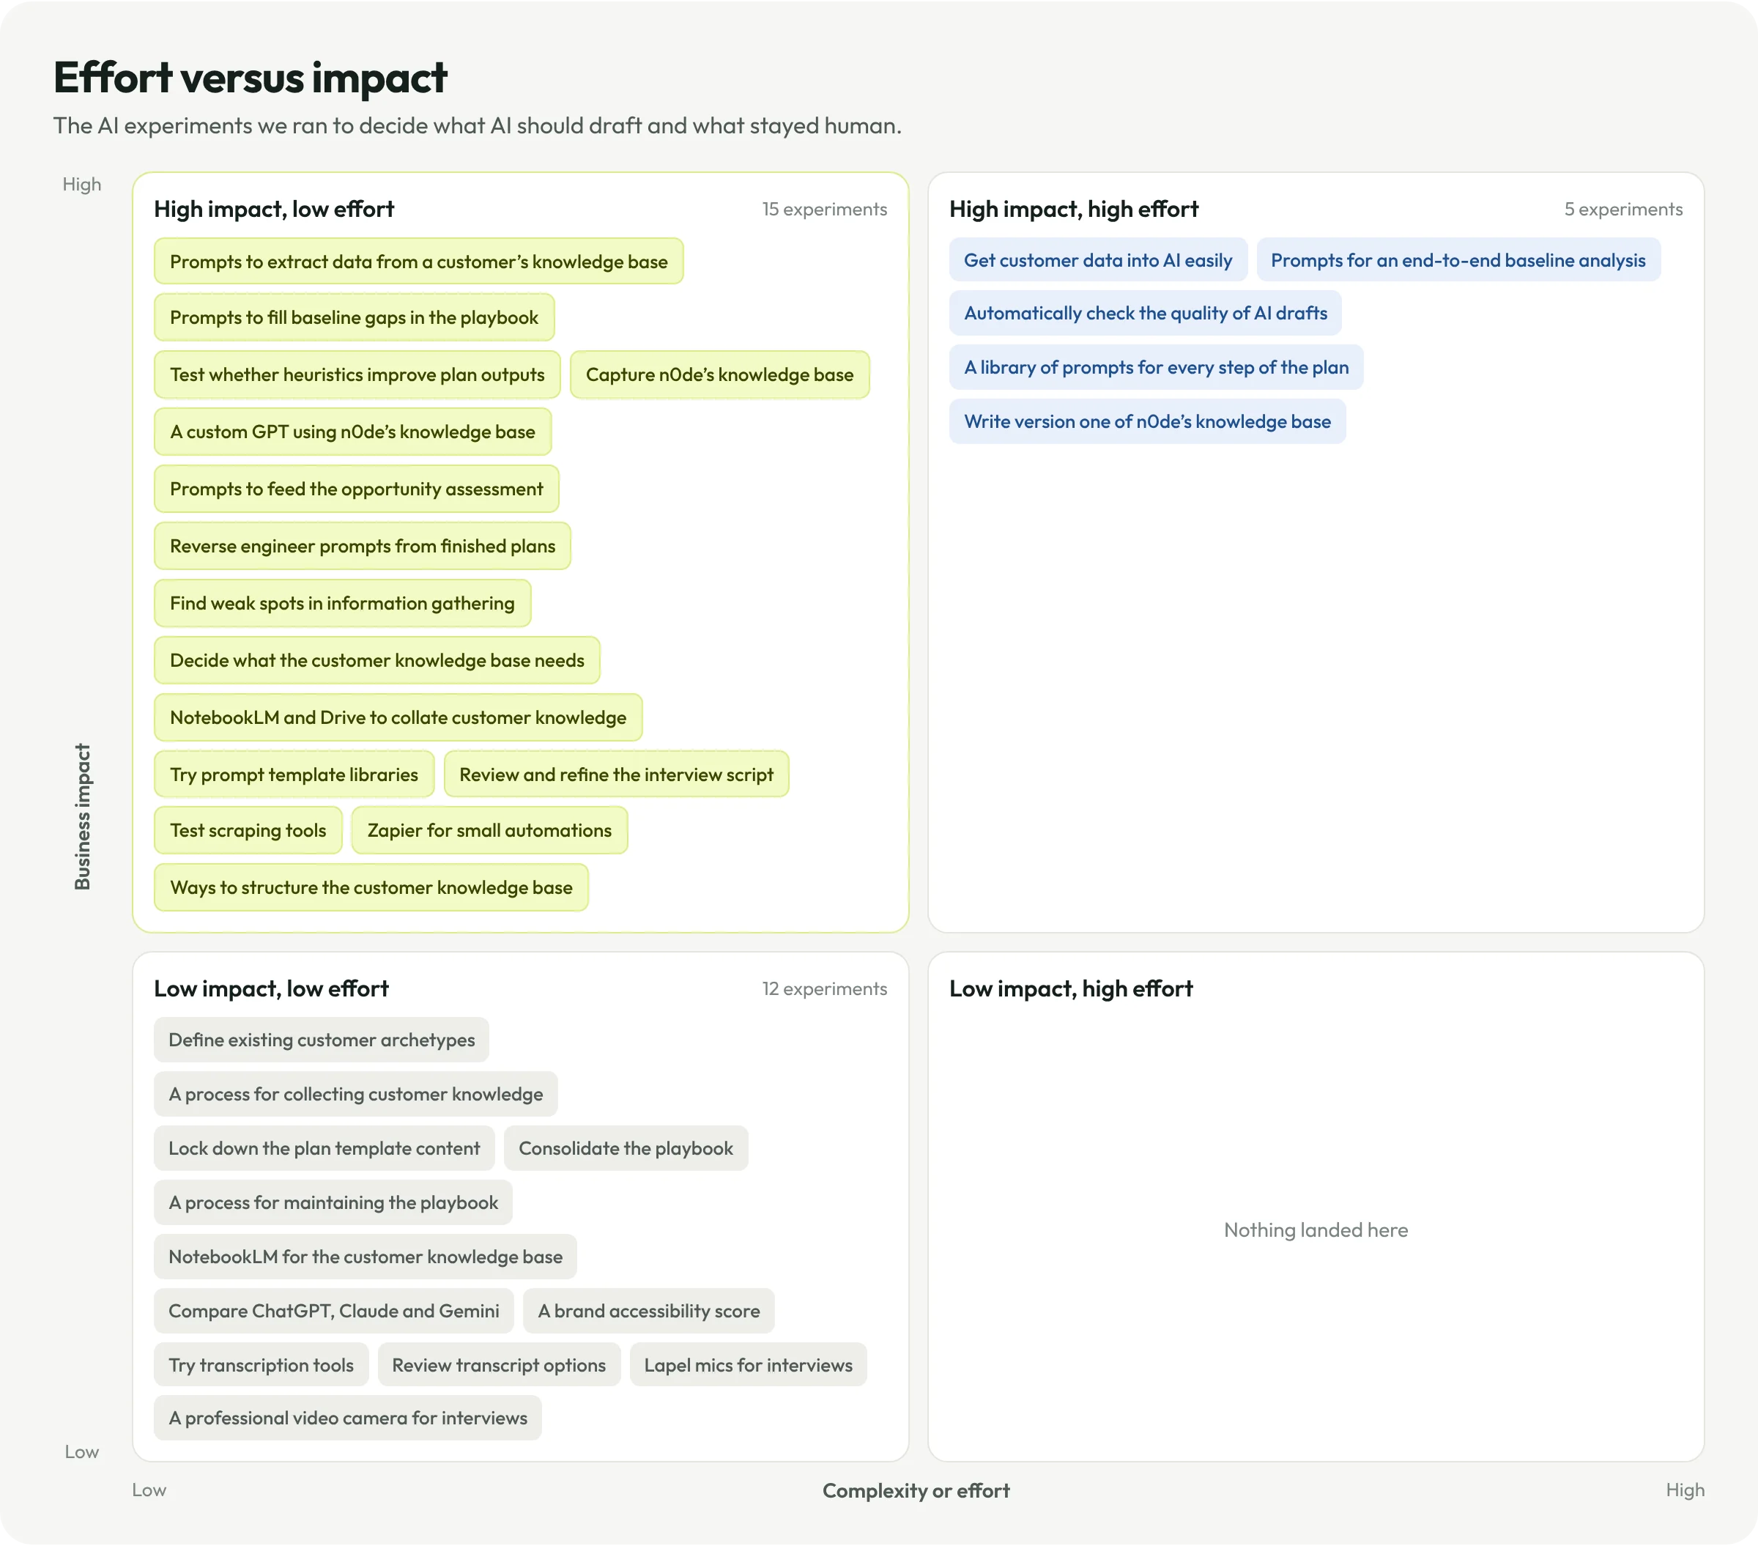
Task: Select 'Prompts to fill baseline gaps in the playbook'
Action: click(x=354, y=317)
